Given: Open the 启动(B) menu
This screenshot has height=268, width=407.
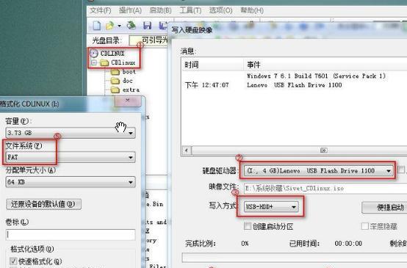Looking at the screenshot, I should [160, 10].
